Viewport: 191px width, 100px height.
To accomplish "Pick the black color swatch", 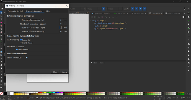I will 5,93.
